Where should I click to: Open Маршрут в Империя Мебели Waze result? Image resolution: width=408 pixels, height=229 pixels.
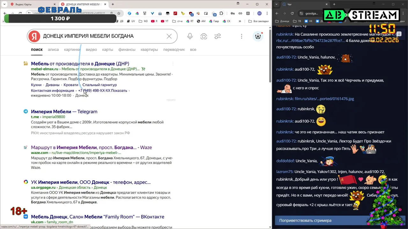(x=91, y=148)
